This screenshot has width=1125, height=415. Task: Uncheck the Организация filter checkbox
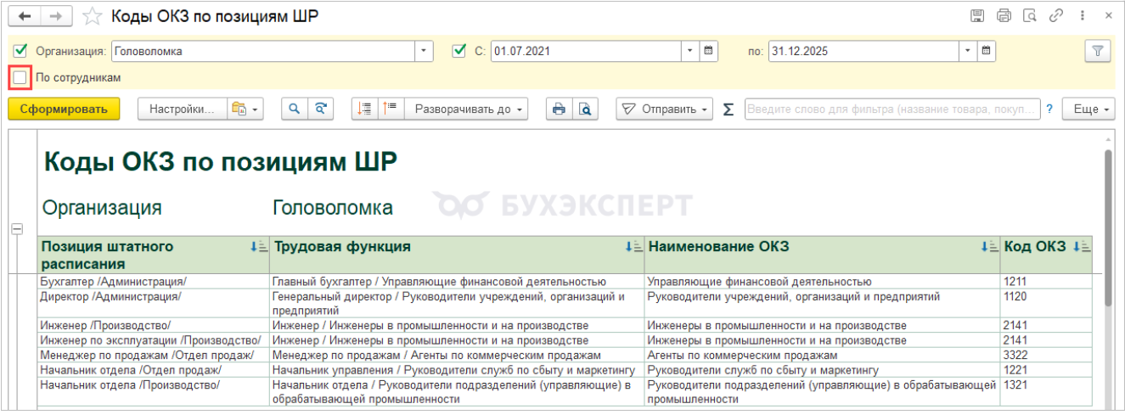coord(20,51)
